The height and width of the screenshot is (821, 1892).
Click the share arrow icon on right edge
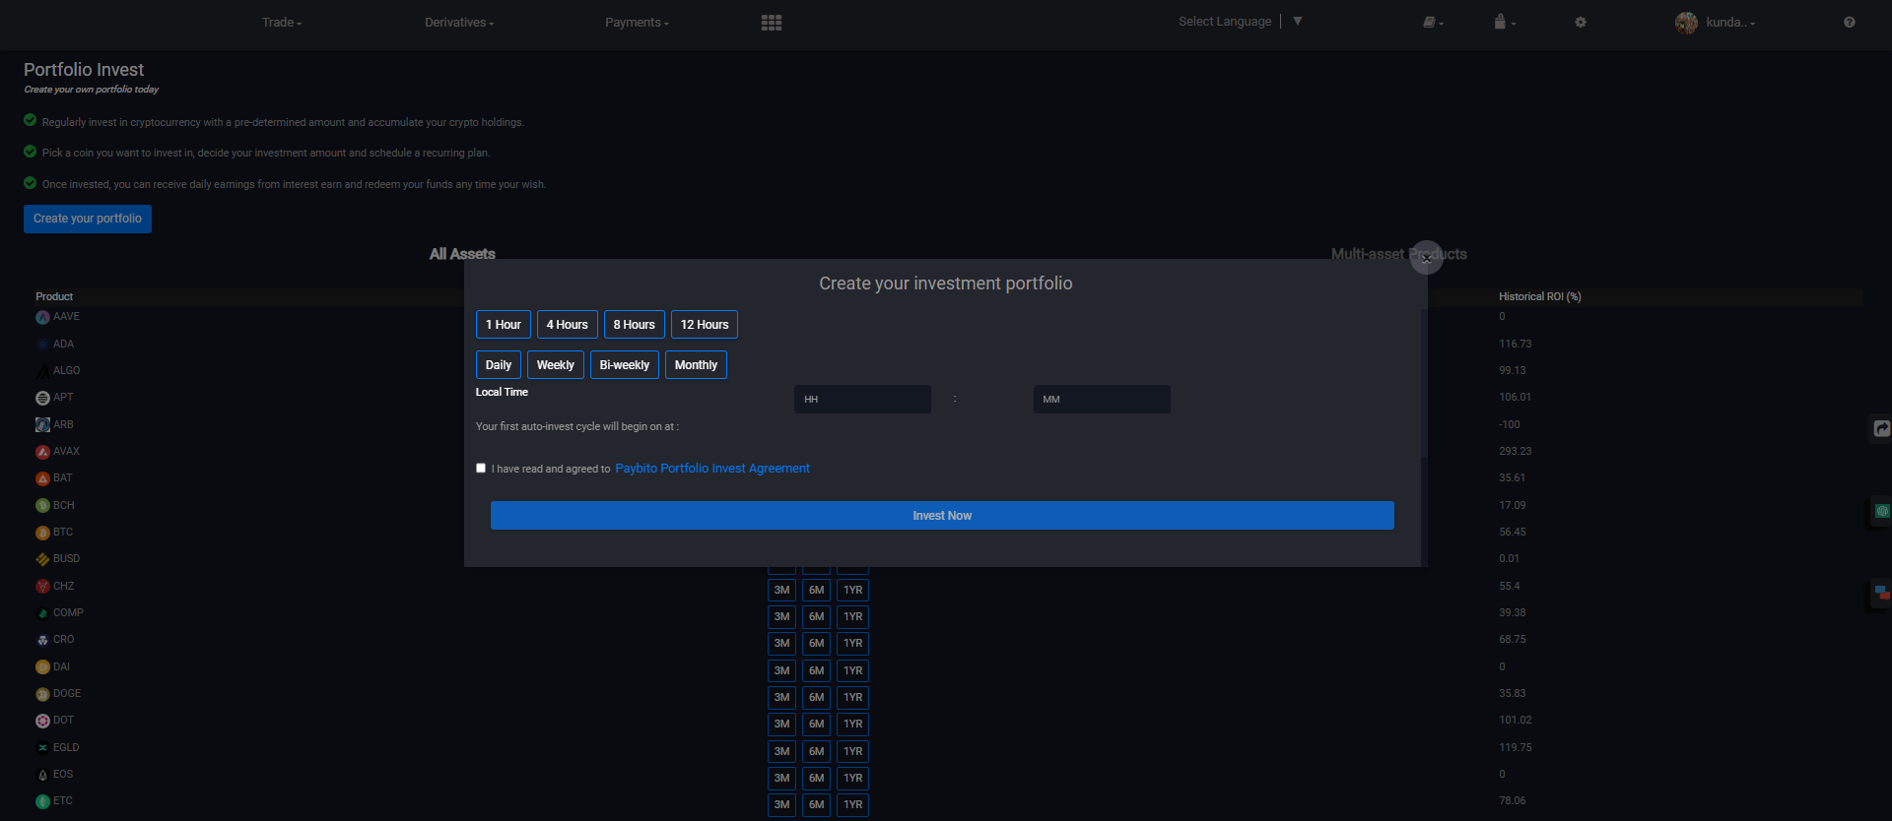1881,428
